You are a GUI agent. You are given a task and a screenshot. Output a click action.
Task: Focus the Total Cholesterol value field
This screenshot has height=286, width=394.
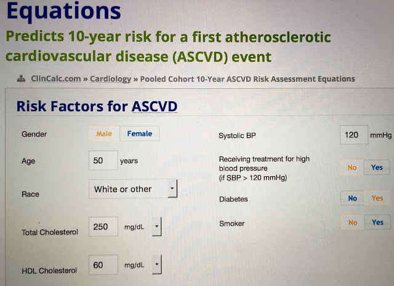coord(103,226)
